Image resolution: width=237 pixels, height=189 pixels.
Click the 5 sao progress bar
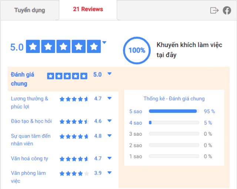click(174, 111)
